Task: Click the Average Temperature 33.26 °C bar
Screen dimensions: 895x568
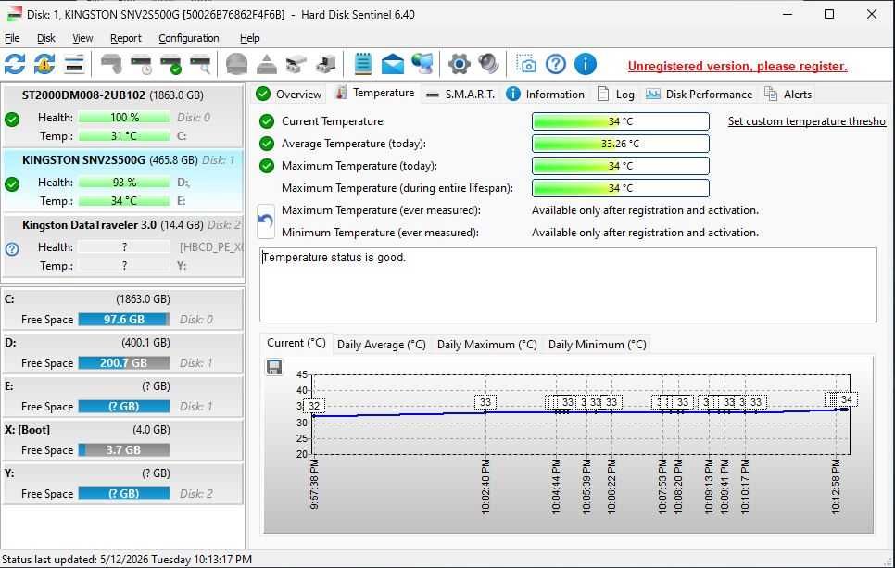Action: [x=621, y=144]
